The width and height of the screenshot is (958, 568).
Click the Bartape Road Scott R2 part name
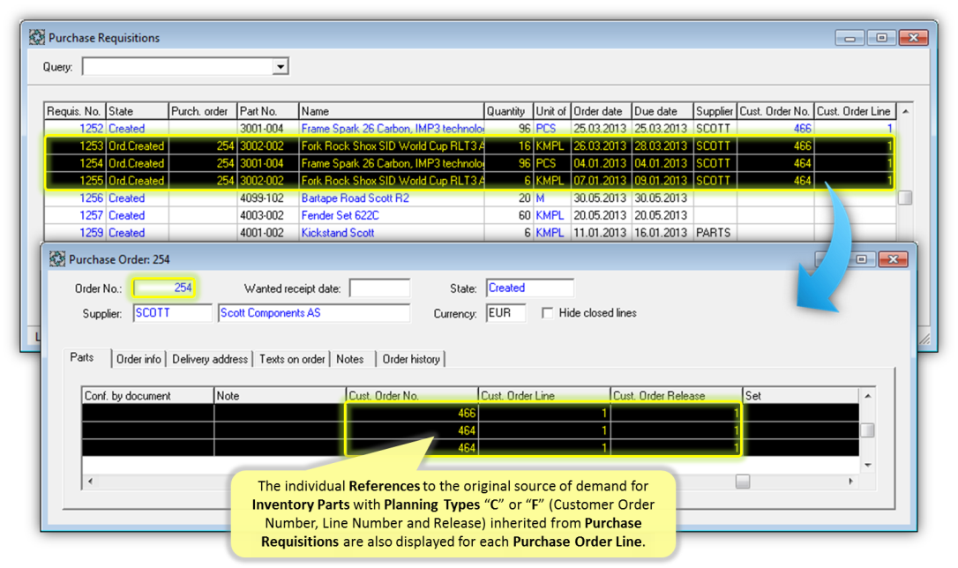pos(355,198)
